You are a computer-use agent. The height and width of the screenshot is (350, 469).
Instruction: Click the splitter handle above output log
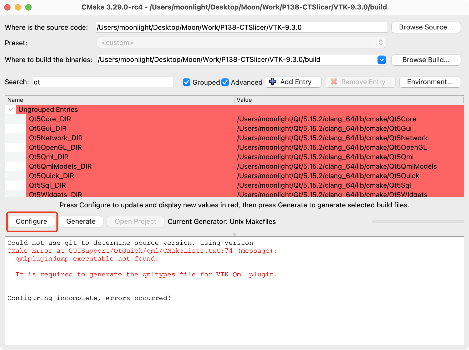click(234, 234)
